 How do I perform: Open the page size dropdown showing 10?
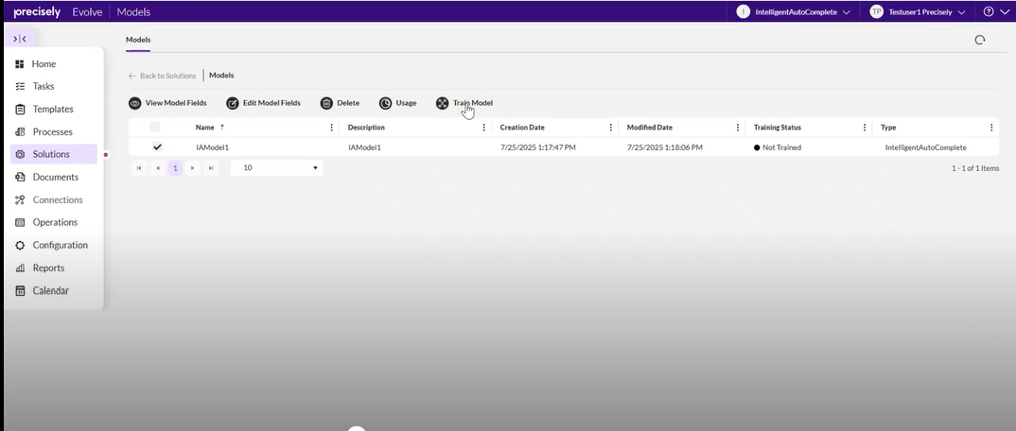(276, 168)
